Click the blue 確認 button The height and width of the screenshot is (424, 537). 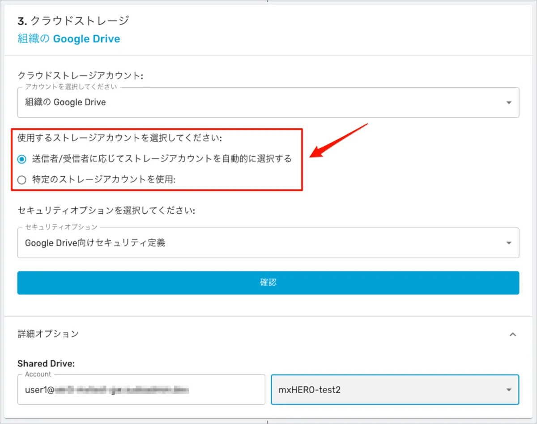(268, 283)
